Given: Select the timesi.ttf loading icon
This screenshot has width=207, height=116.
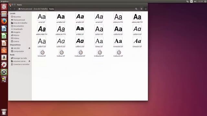Looking at the screenshot, I should tap(42, 52).
